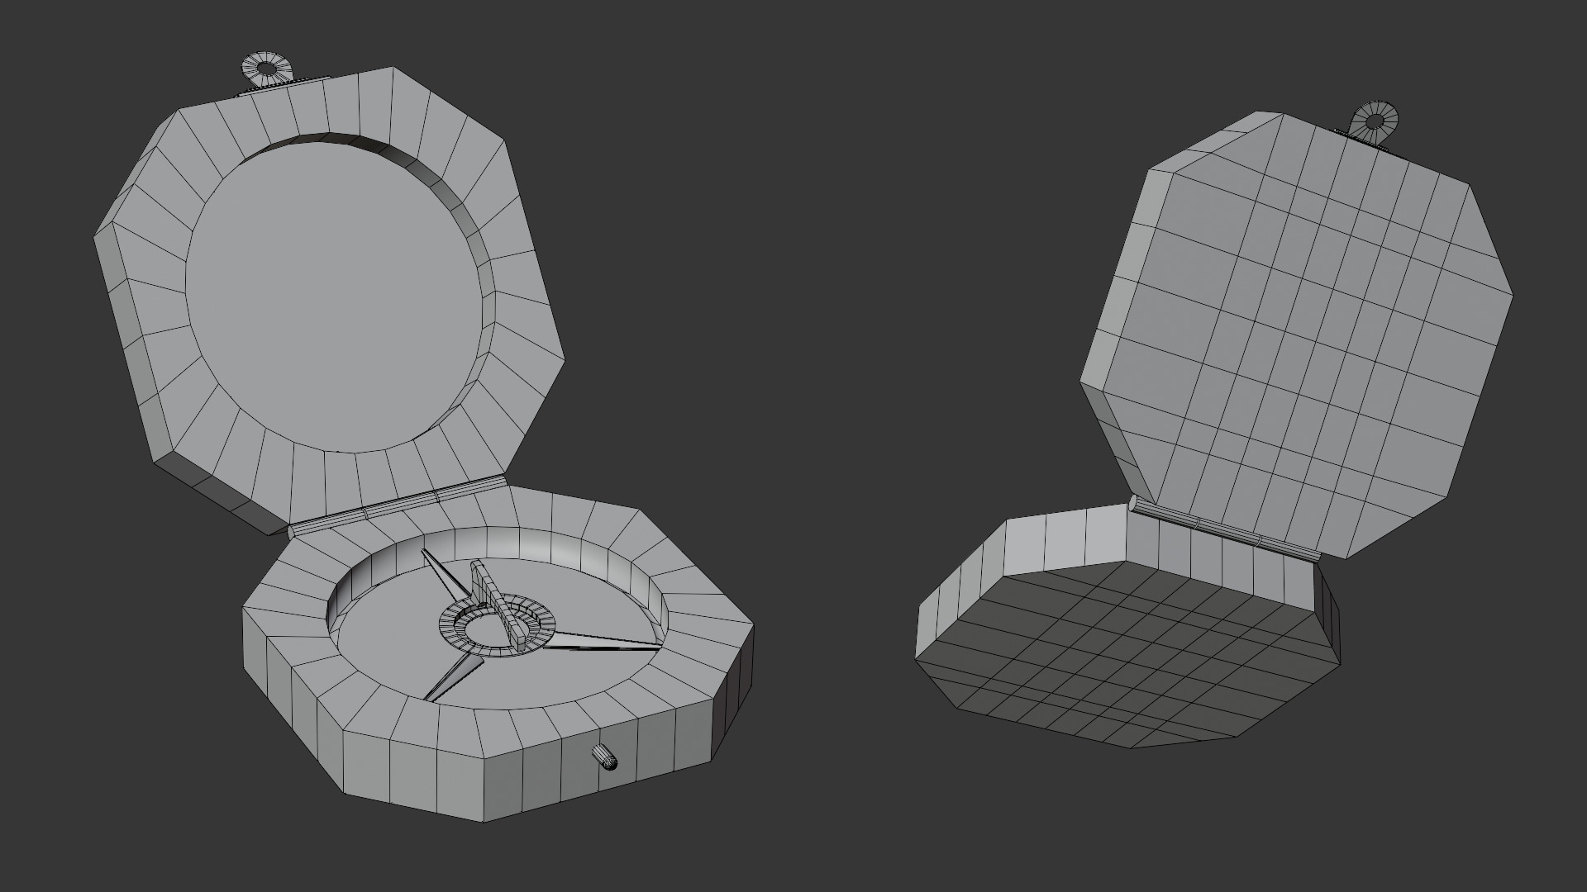Select the small side knob on compass base
Screen dimensions: 1587x892
point(604,757)
